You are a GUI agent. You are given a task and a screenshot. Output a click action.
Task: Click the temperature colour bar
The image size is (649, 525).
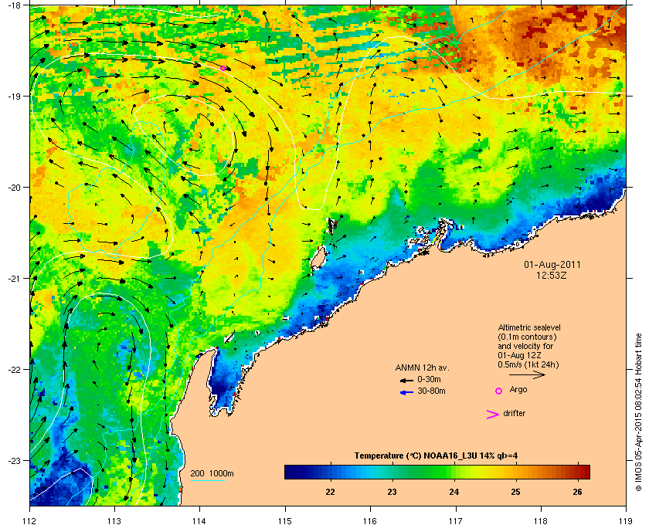pos(437,472)
